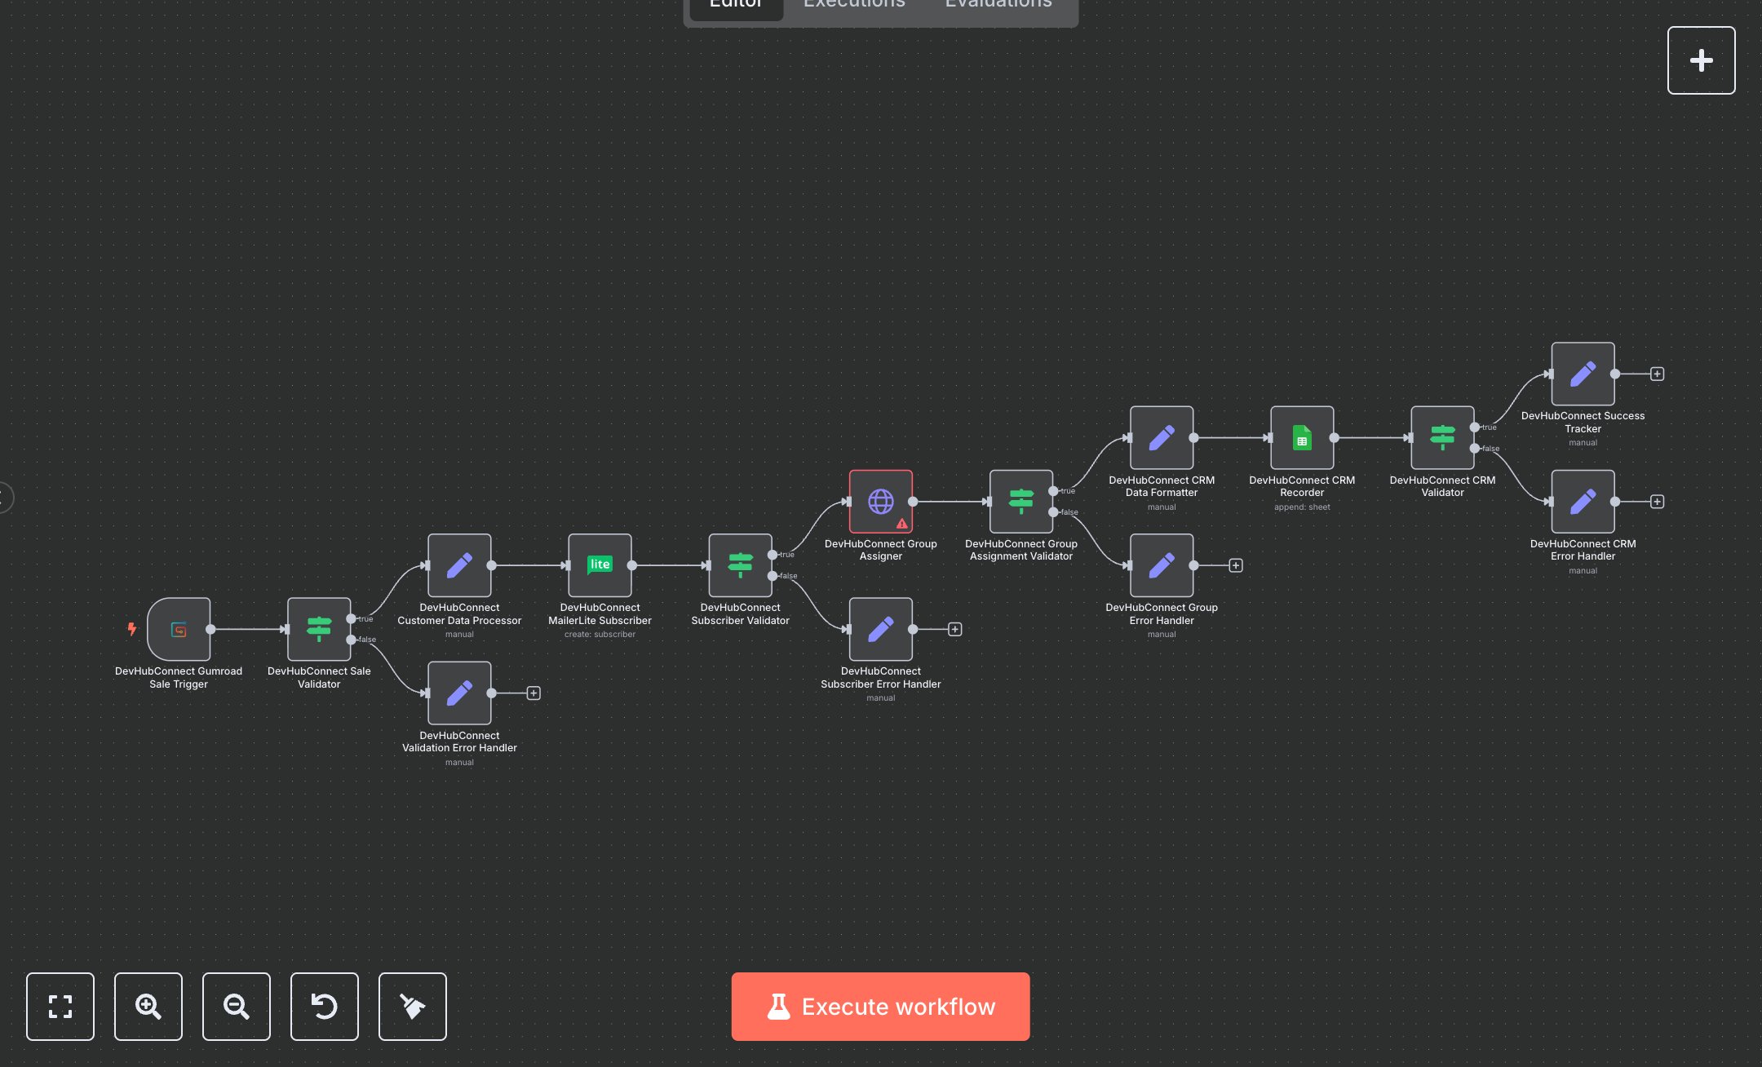Open the add node panel via top-right plus

(1701, 60)
